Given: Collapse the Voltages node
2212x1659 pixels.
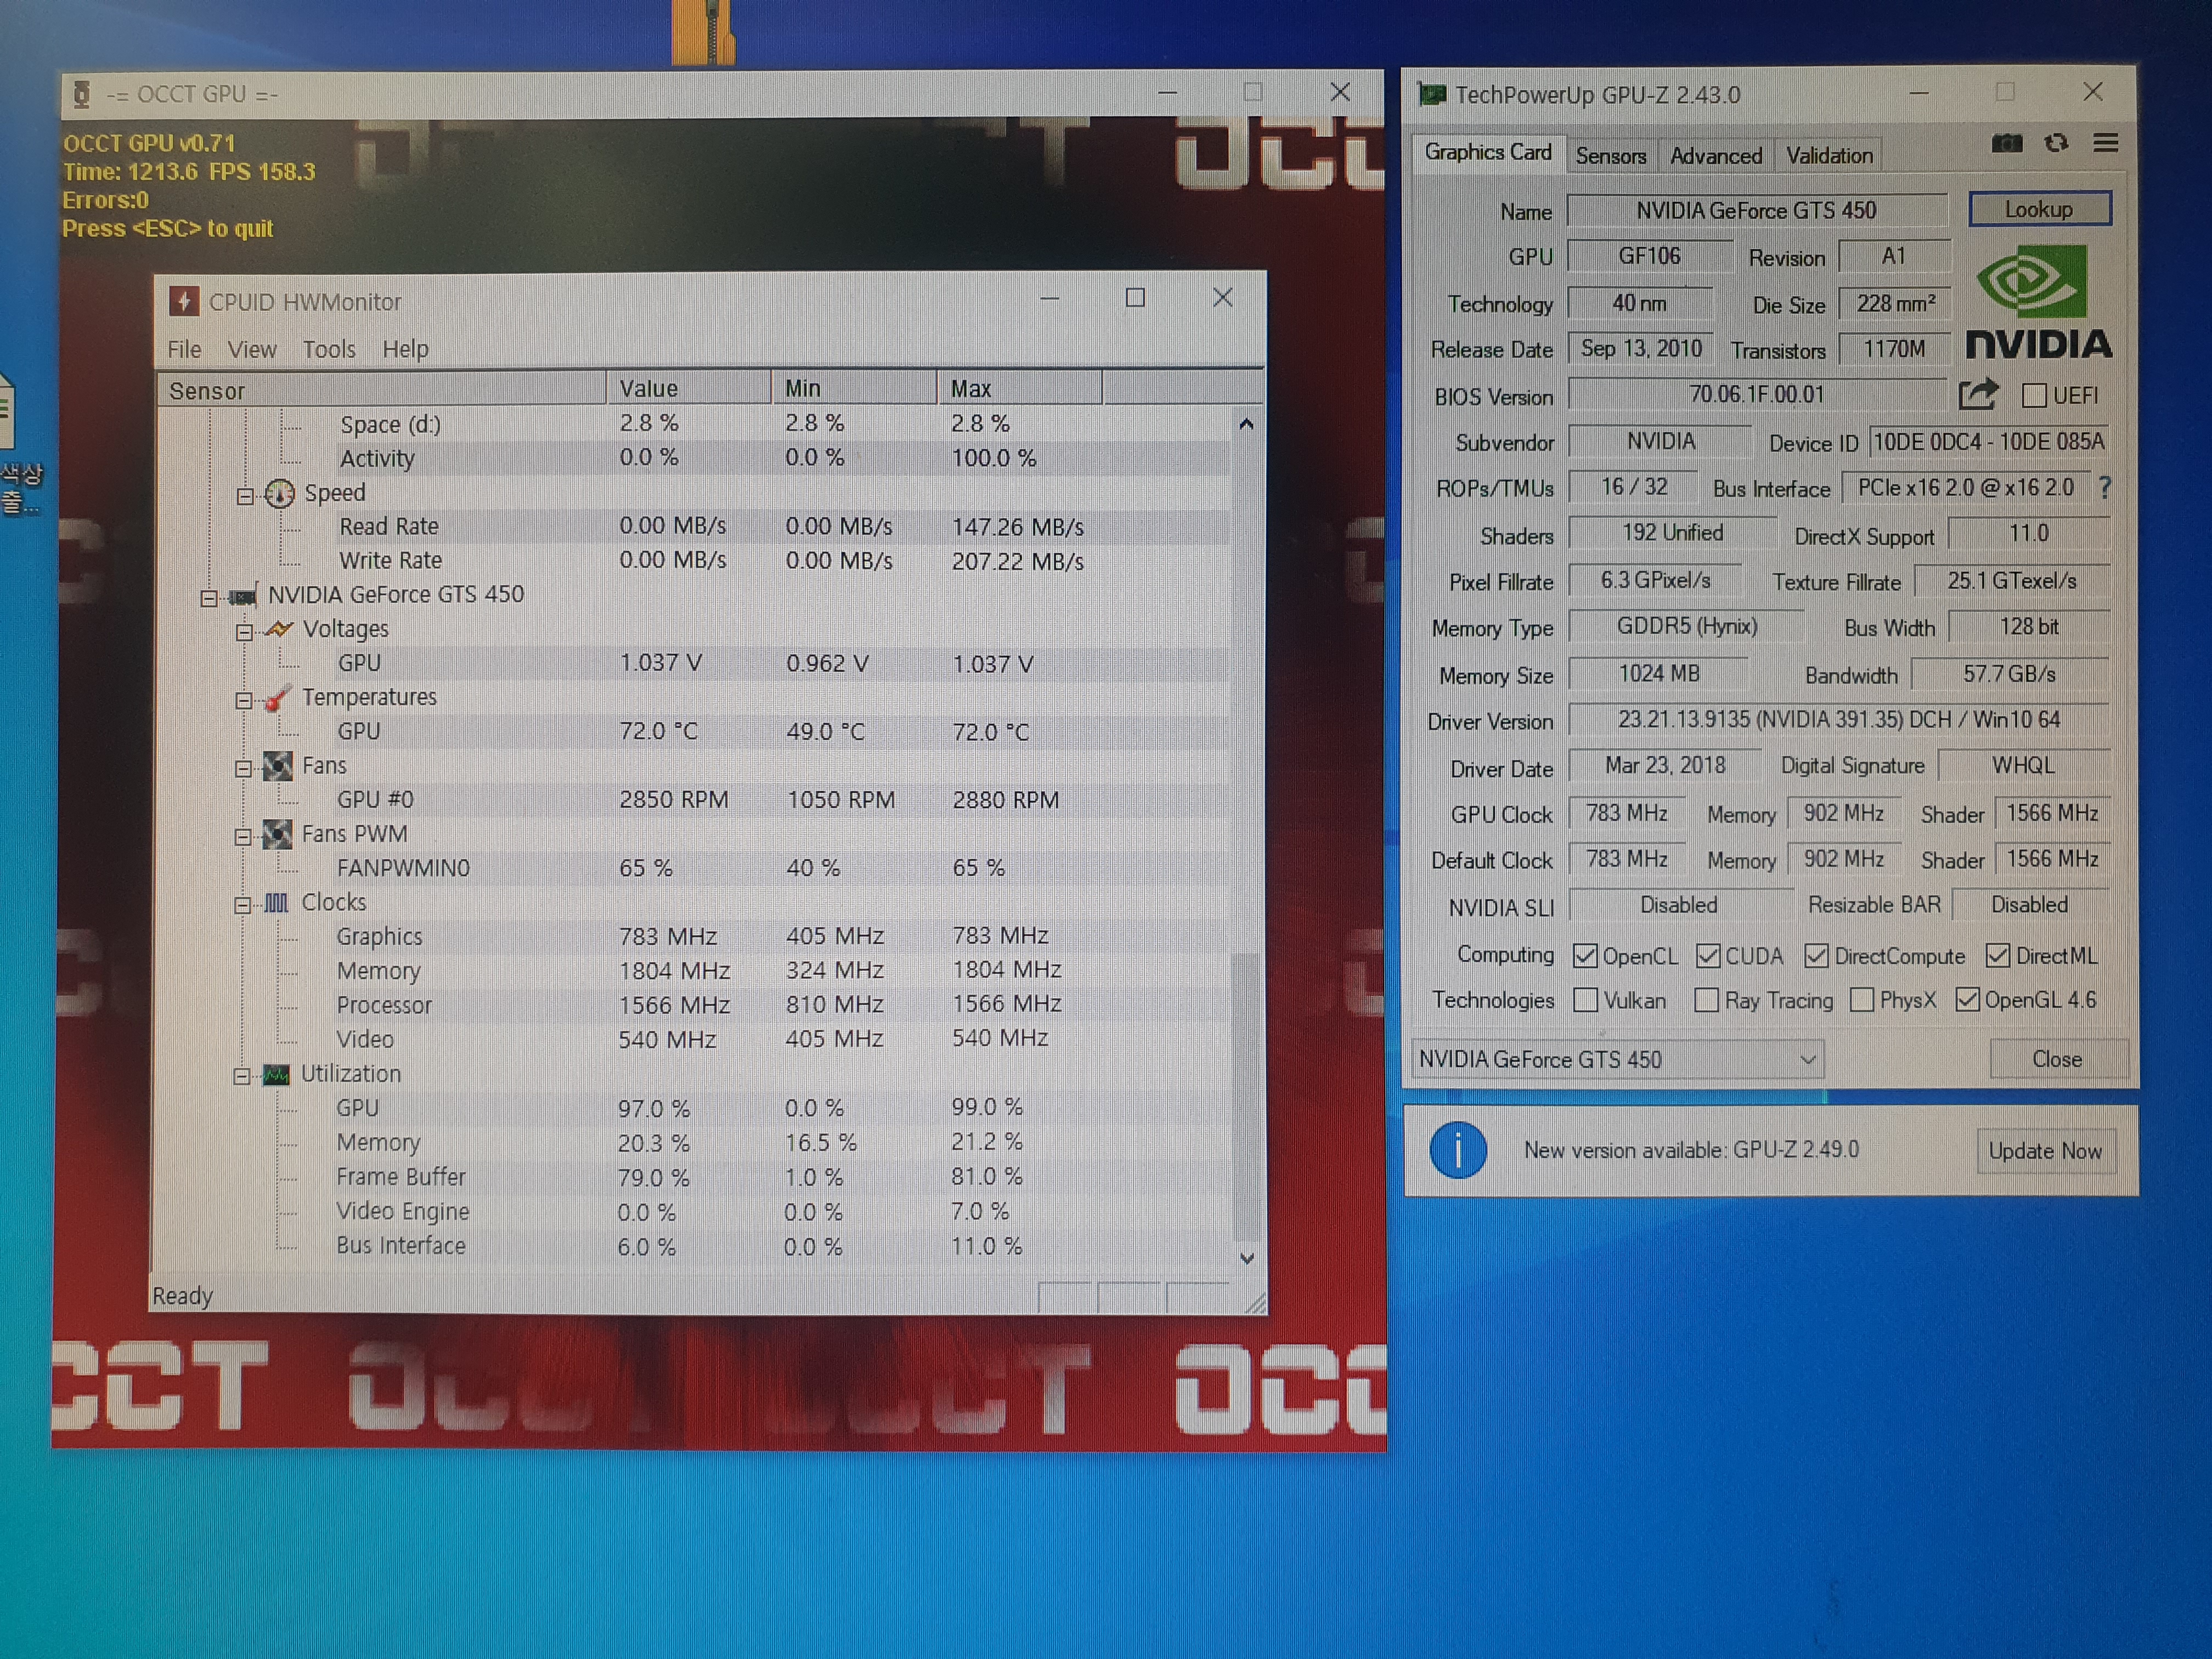Looking at the screenshot, I should [244, 632].
